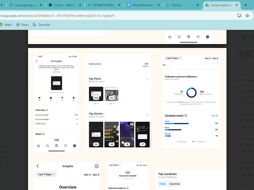Open a new browser tab
The height and width of the screenshot is (190, 254).
pos(245,5)
